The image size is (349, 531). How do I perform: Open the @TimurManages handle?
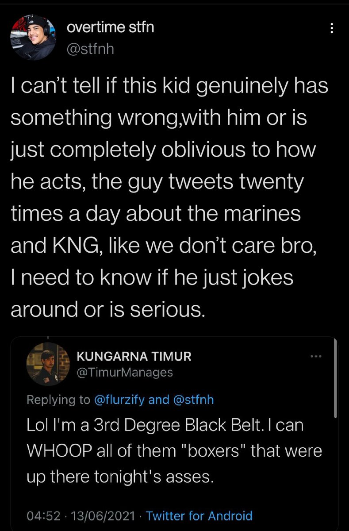[x=125, y=373]
